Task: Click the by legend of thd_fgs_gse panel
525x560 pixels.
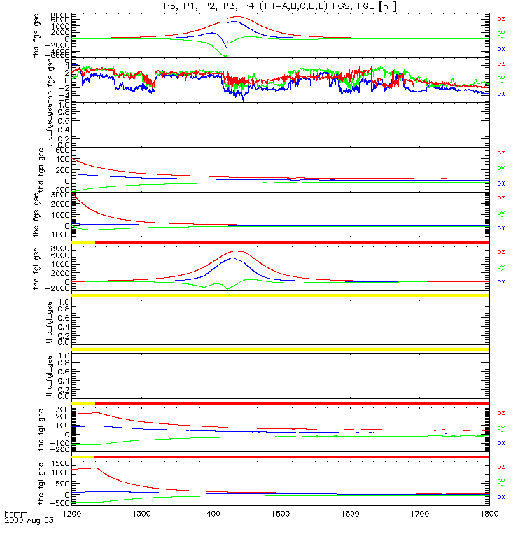Action: 501,168
